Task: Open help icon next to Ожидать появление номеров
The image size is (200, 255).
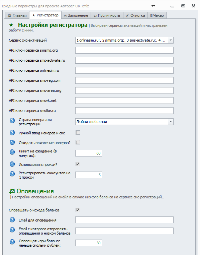Action: (12, 142)
